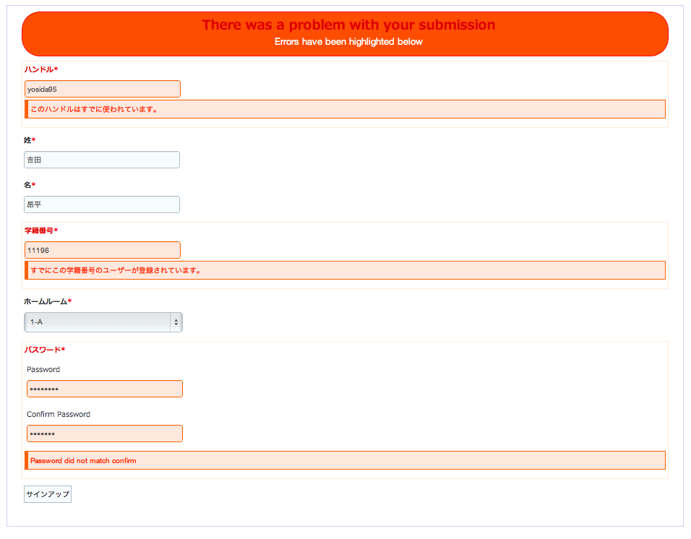Open the ホームルーム dropdown showing 1-A
Viewport: 691px width, 539px height.
(x=98, y=322)
